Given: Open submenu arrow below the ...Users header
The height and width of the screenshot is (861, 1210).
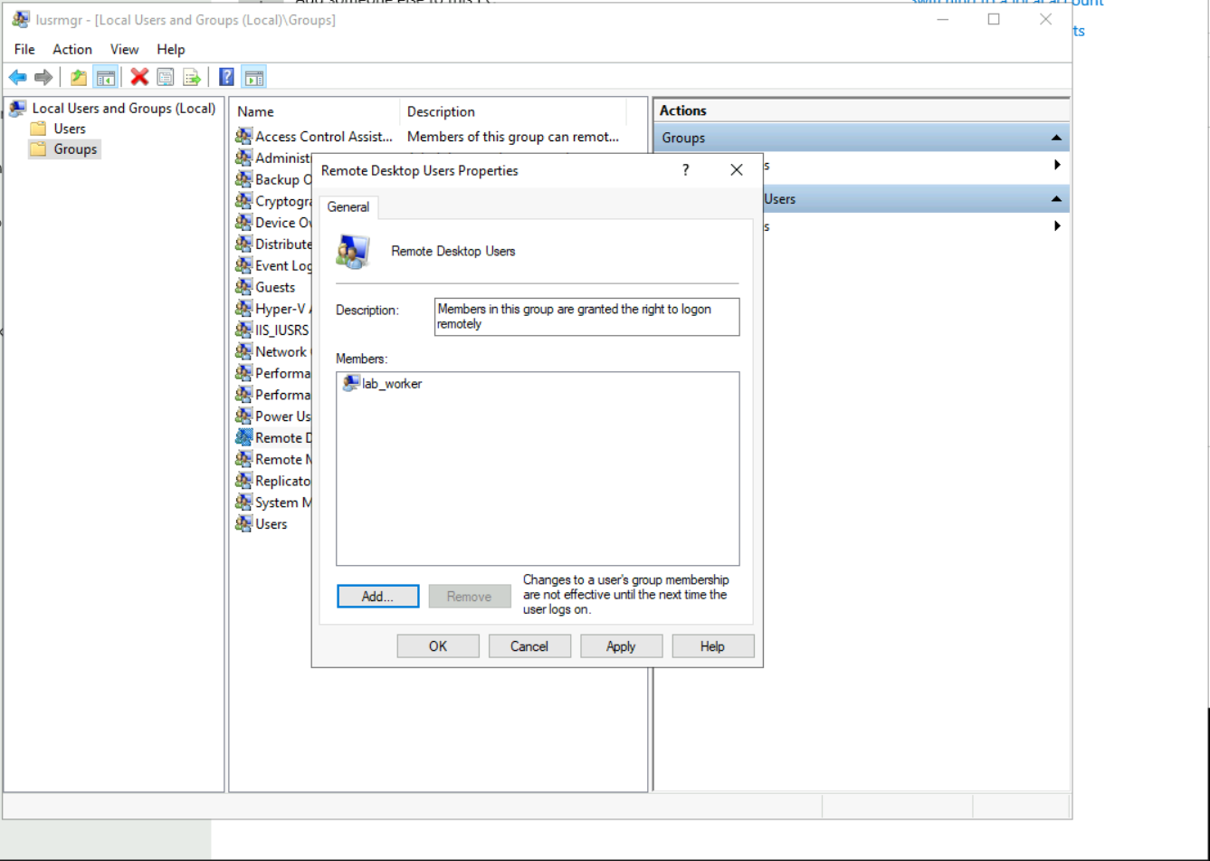Looking at the screenshot, I should (1057, 226).
